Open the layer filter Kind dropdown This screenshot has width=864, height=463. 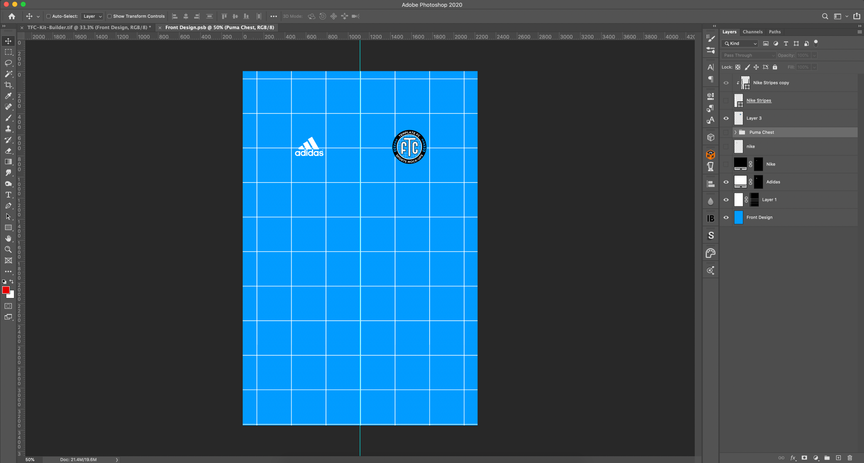(x=741, y=43)
